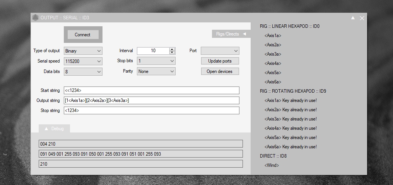Select RIG :: ROTATING HEXAPOD :: ID9 header

pyautogui.click(x=293, y=91)
